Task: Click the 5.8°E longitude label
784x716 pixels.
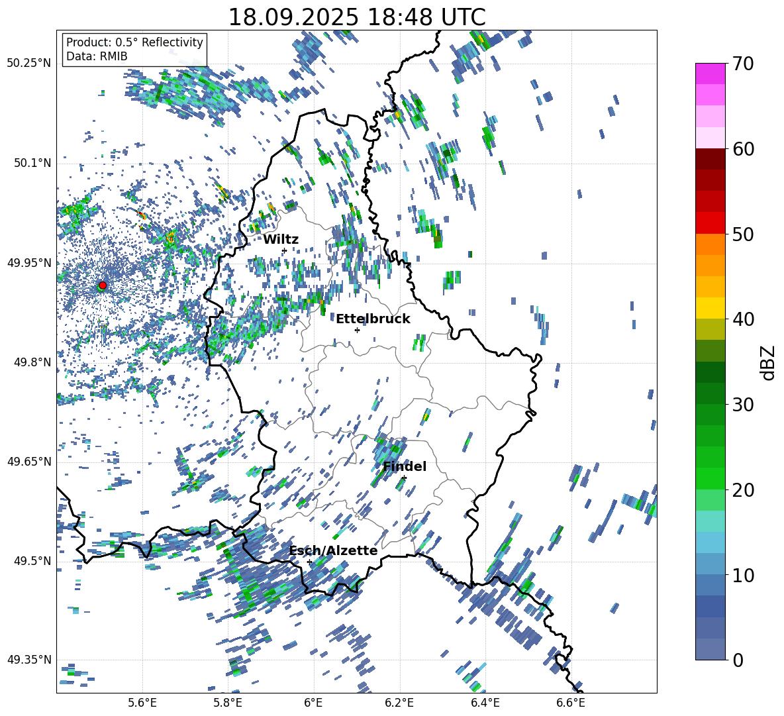Action: 228,703
